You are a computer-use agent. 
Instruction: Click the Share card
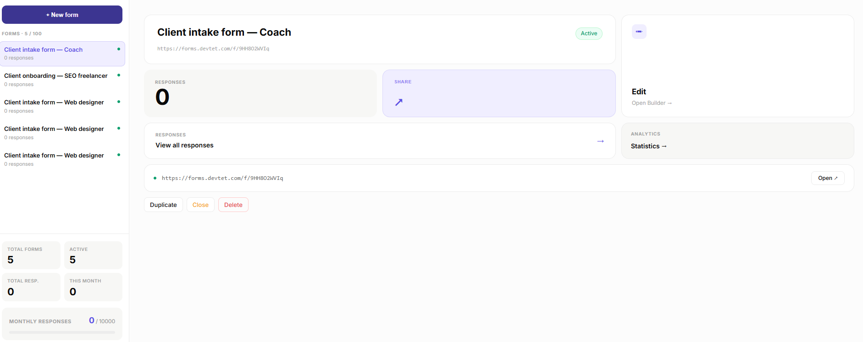(x=499, y=93)
